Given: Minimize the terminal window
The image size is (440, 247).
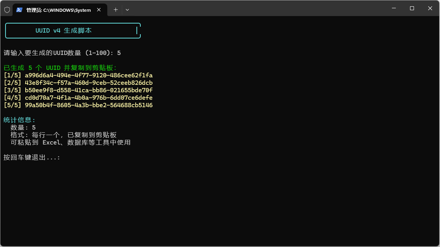Looking at the screenshot, I should click(x=394, y=8).
